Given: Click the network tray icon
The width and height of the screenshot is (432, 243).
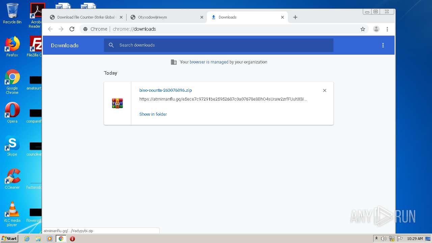Looking at the screenshot, I should [392, 239].
